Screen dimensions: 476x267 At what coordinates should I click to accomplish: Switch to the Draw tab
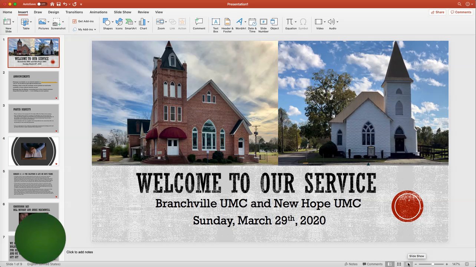38,12
